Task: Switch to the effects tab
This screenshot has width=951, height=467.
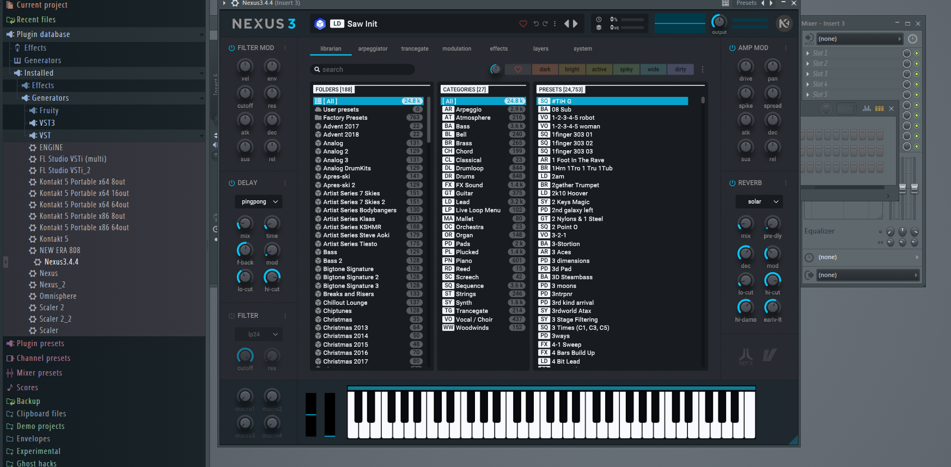Action: click(498, 49)
